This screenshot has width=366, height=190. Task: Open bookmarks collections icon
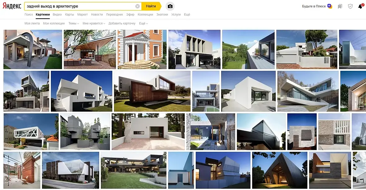[340, 6]
